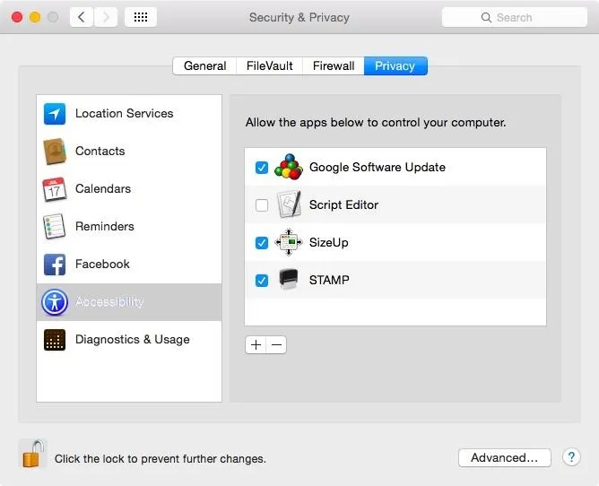
Task: Select the Contacts label
Action: pos(100,151)
